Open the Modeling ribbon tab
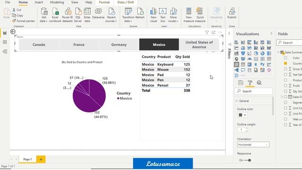Screen dimensions: 302x170 [x=57, y=2]
